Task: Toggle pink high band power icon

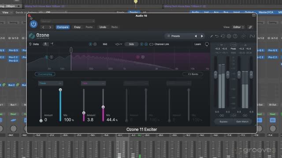Action: click(138, 57)
